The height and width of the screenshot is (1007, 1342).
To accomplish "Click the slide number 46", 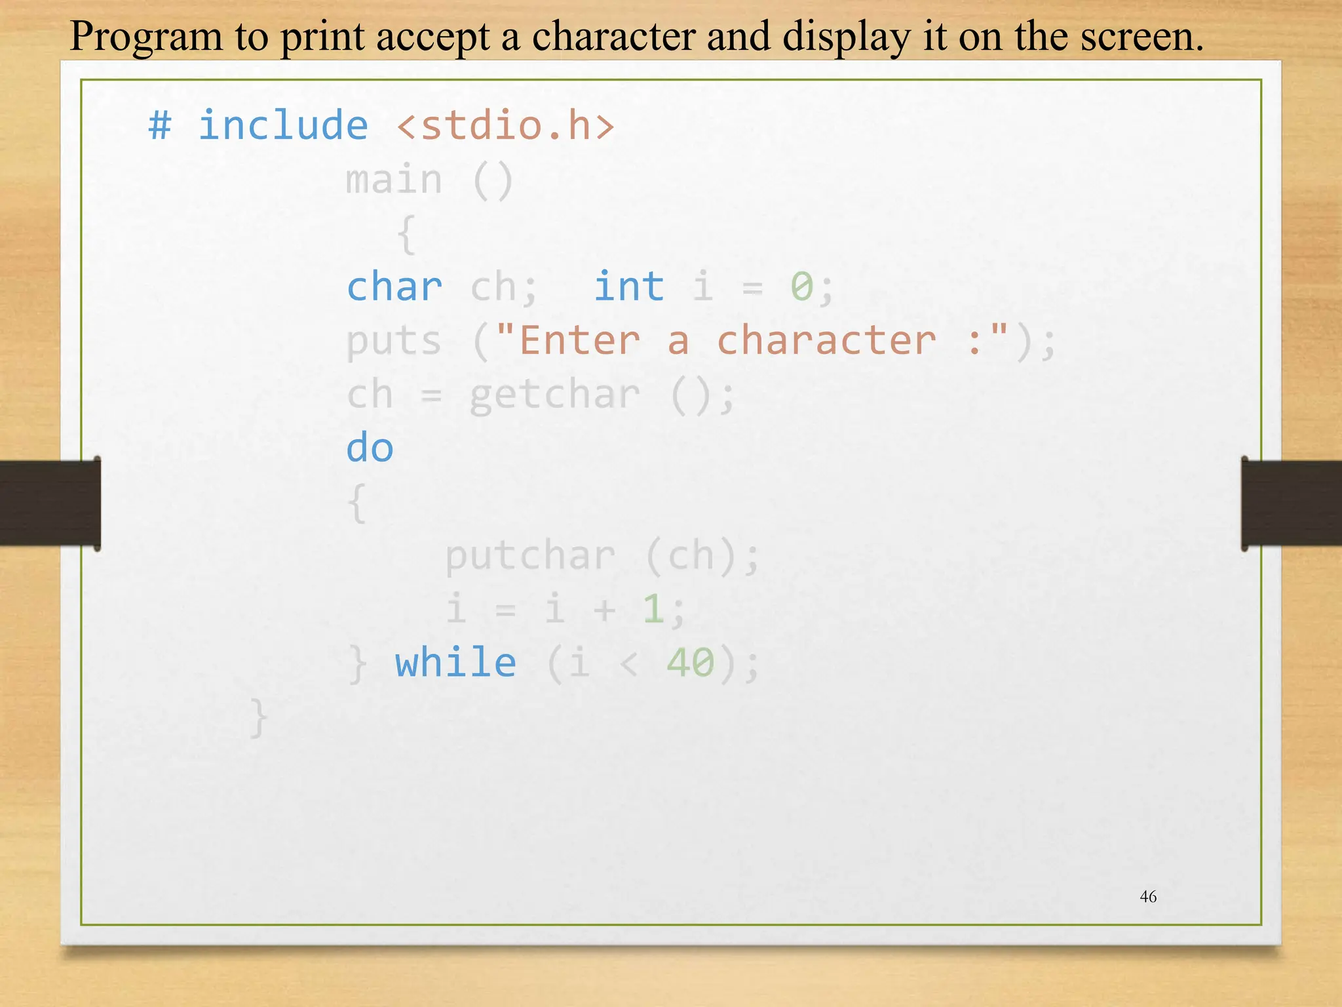I will (x=1148, y=896).
